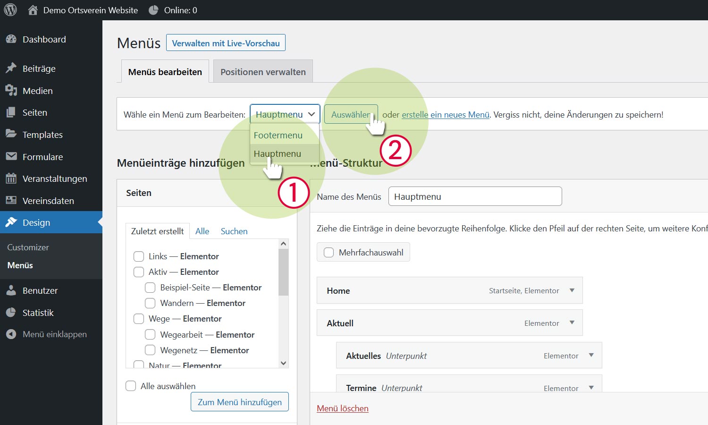The image size is (708, 425).
Task: Select the Zuletzt erstellt tab
Action: 158,231
